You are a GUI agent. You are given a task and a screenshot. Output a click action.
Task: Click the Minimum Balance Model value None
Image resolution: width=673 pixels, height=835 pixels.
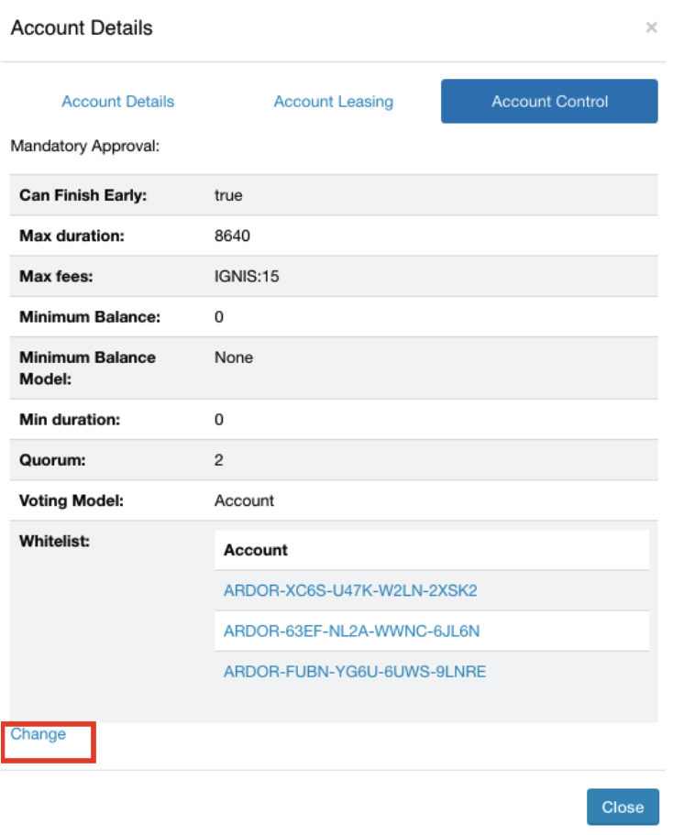234,357
